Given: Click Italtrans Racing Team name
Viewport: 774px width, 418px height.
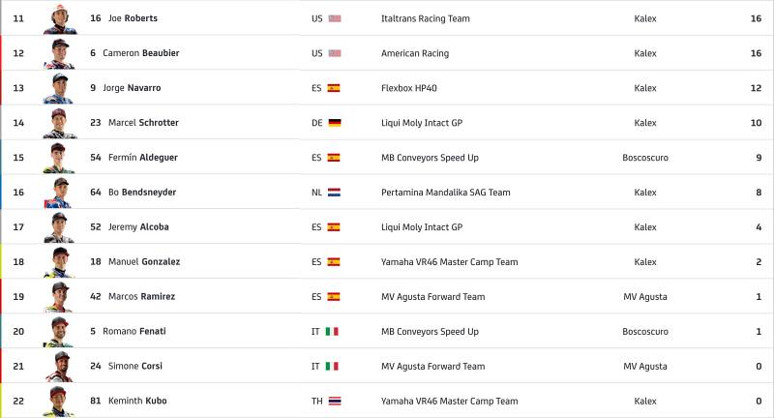Looking at the screenshot, I should (x=426, y=18).
